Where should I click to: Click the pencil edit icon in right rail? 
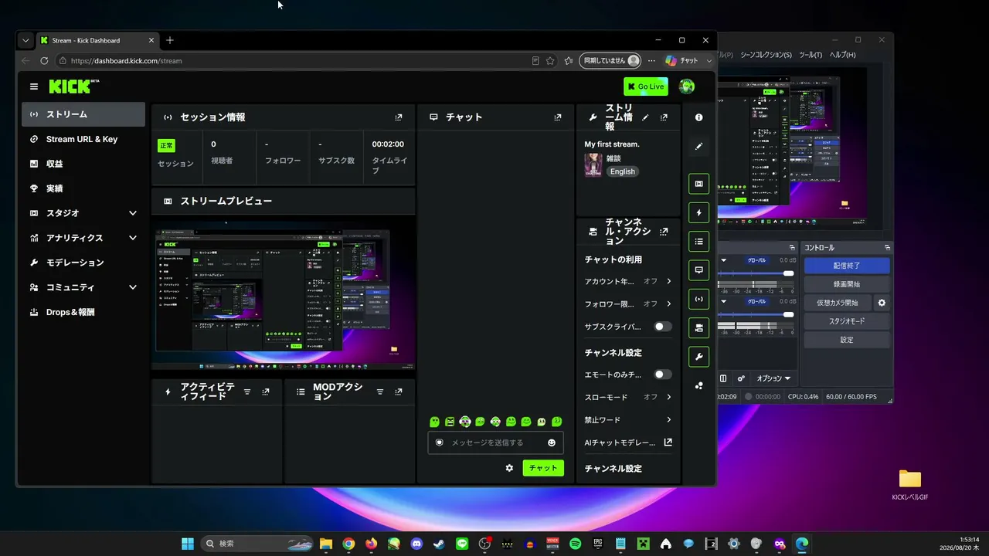coord(698,146)
